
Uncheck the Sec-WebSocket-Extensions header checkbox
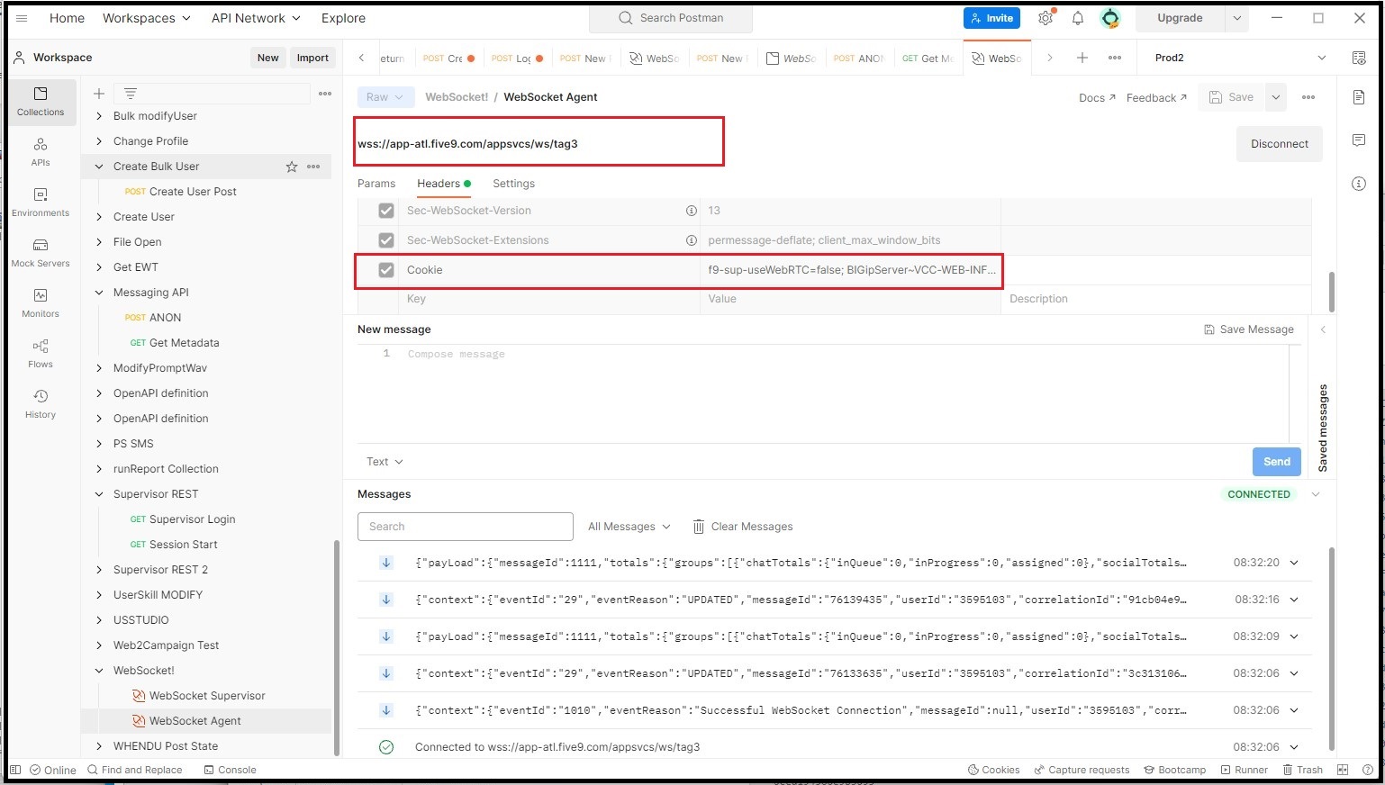click(386, 240)
